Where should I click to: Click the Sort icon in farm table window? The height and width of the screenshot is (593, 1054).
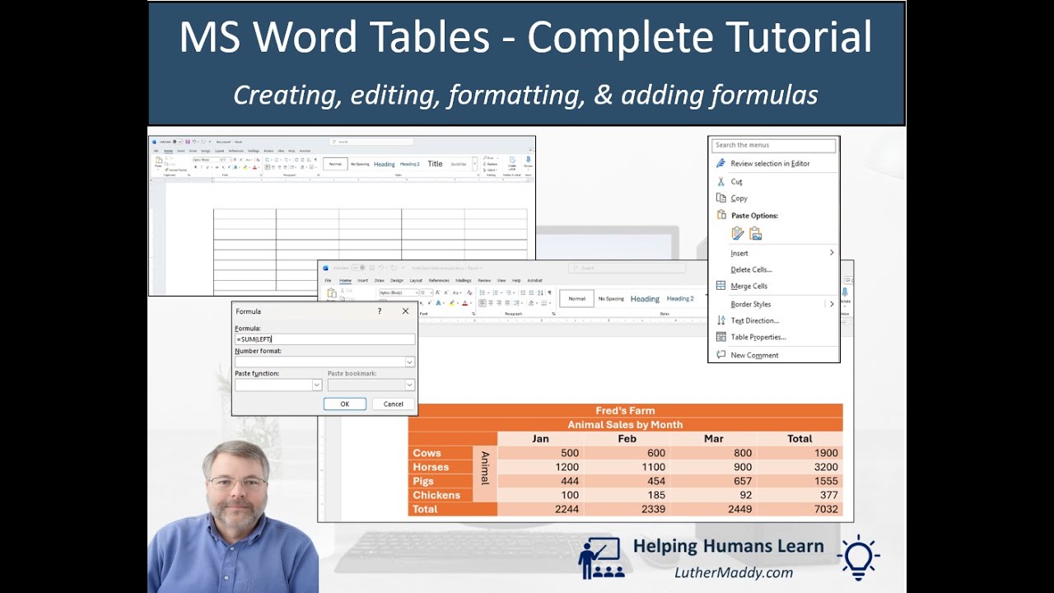(540, 292)
